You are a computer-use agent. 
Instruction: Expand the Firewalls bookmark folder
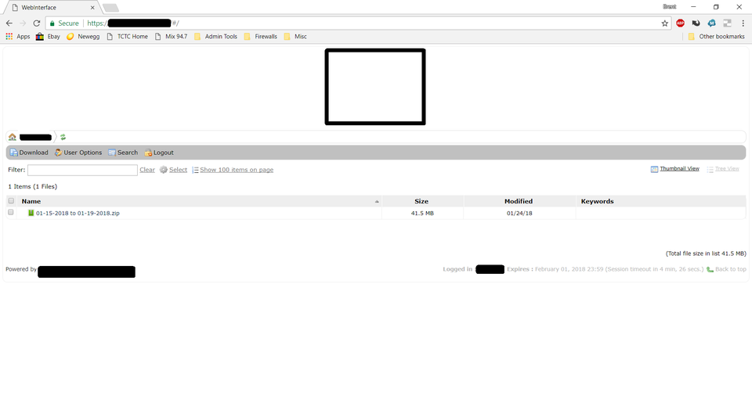(260, 37)
